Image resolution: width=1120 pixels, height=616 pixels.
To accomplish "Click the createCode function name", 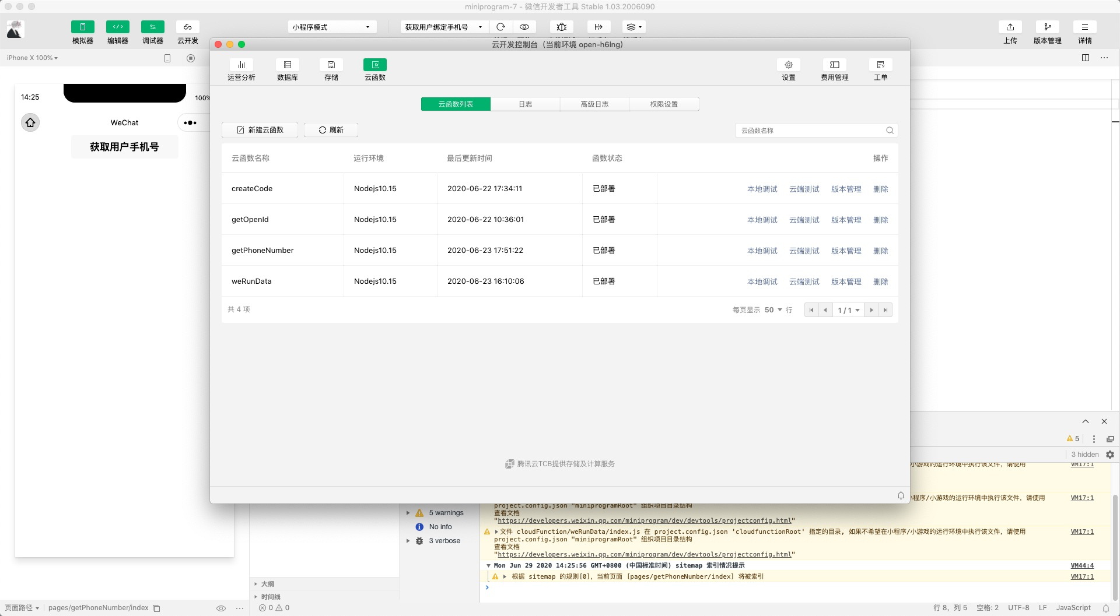I will [252, 189].
